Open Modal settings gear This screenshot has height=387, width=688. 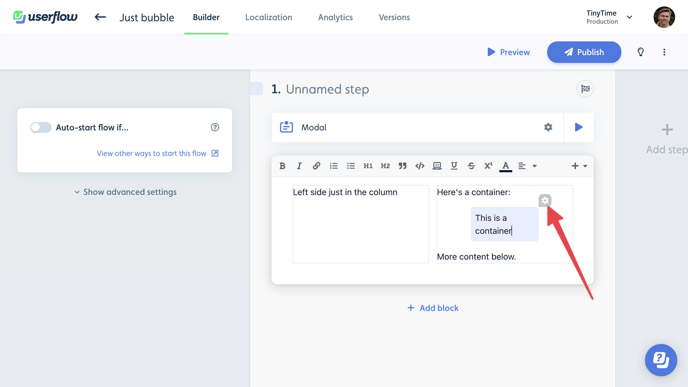click(548, 127)
